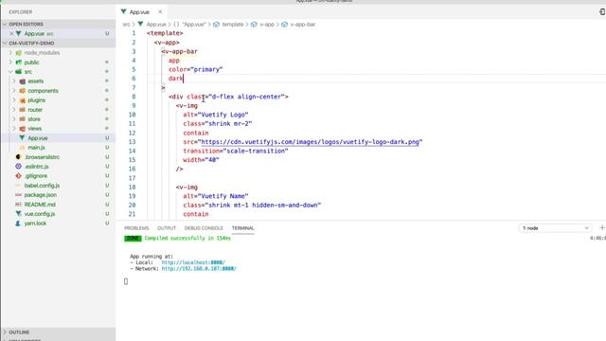Click the 'src' breadcrumb segment

126,25
